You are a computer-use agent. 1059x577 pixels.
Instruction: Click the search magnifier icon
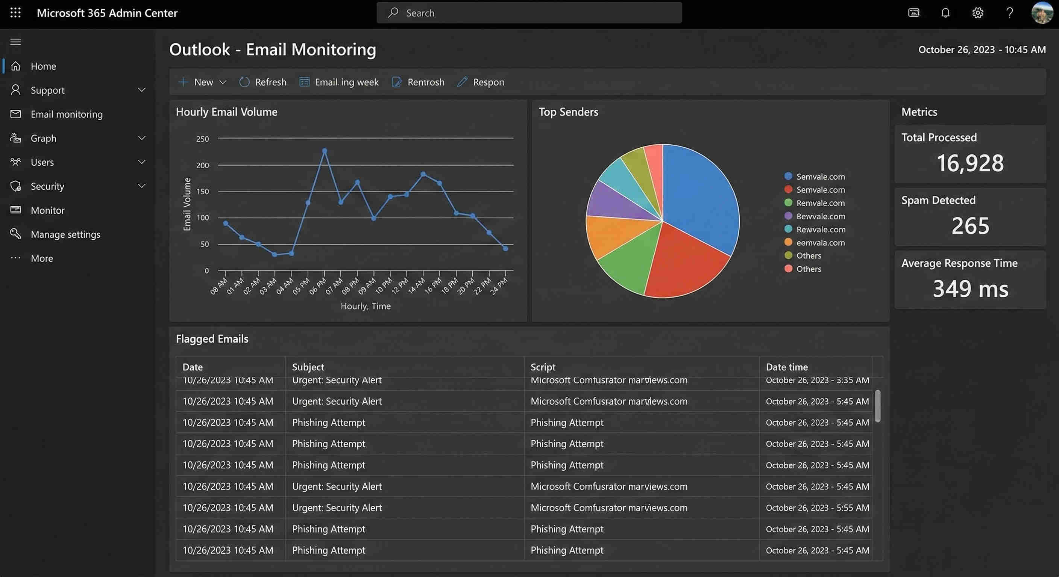393,12
